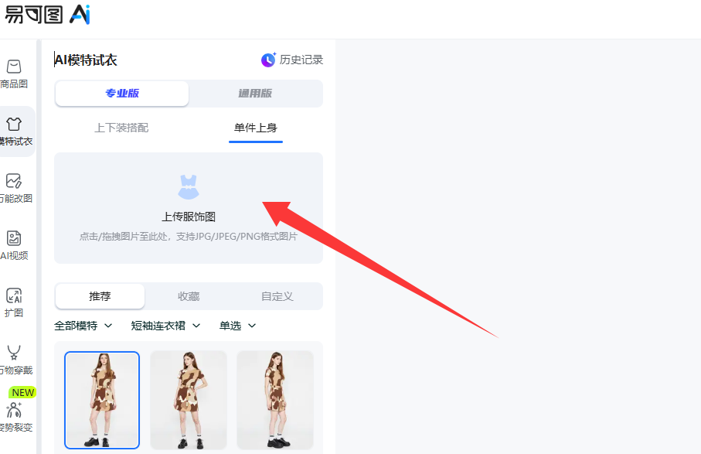Switch to 通用版 mode
Screen dimensions: 701x454
(x=255, y=94)
